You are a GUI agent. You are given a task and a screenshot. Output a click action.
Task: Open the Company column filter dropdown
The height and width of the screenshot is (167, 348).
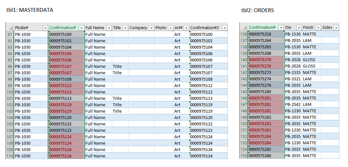pos(151,28)
